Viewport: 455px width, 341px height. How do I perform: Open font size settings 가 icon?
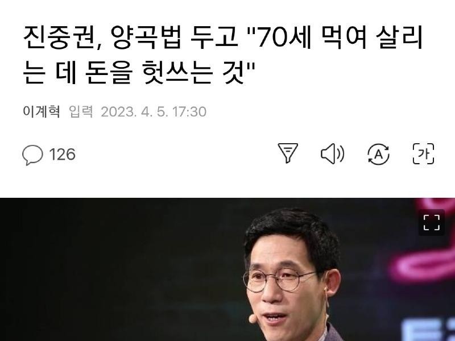(423, 153)
